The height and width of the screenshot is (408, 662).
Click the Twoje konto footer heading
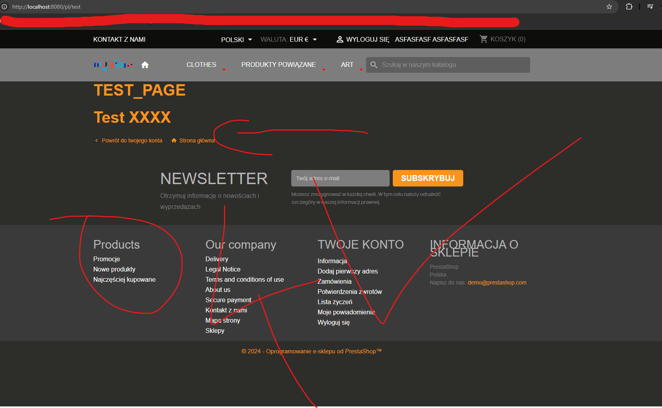[x=361, y=244]
